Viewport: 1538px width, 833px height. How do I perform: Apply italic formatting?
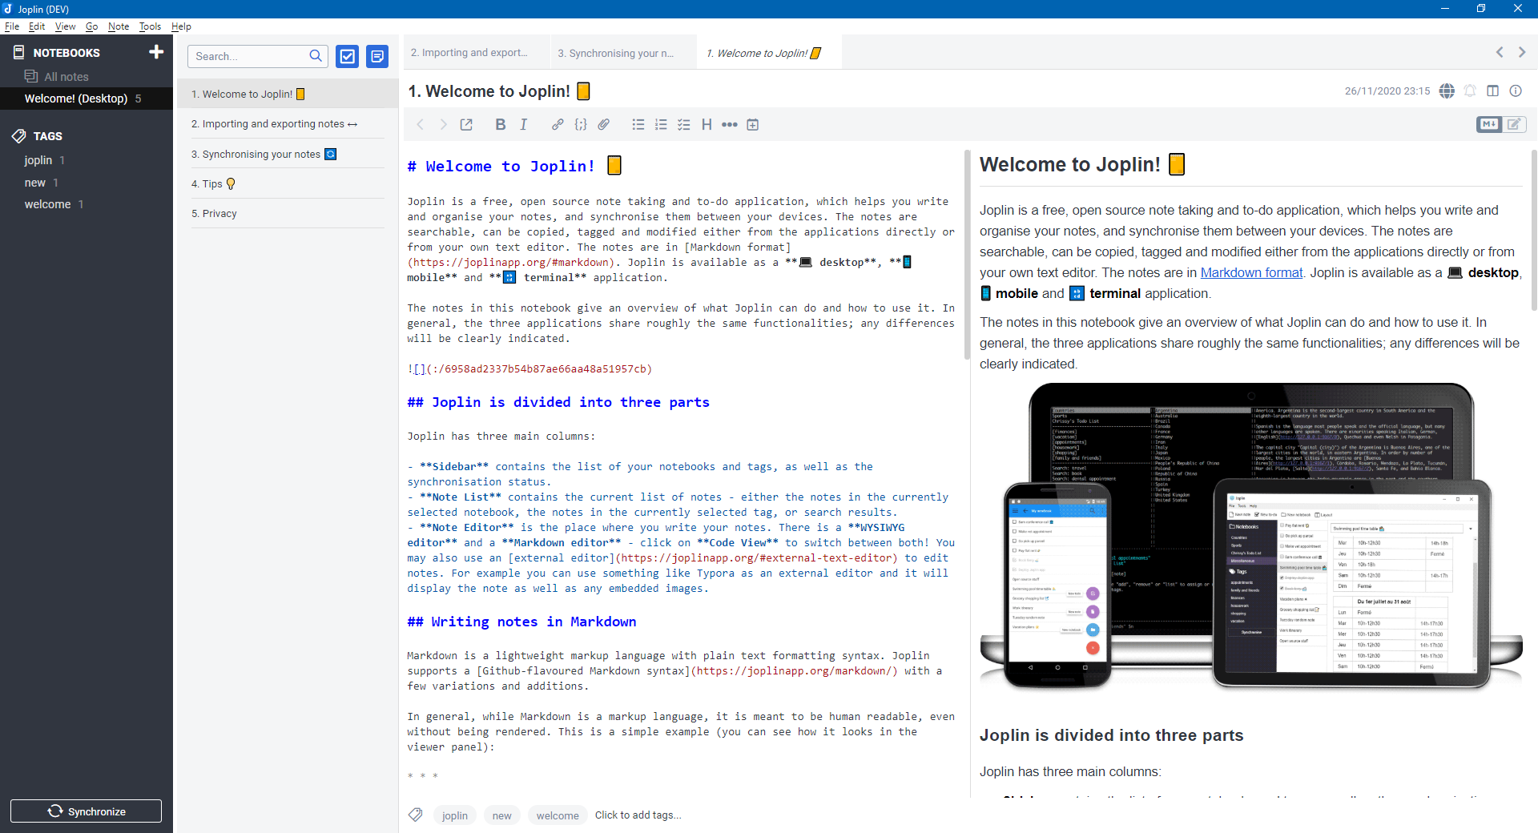tap(523, 124)
